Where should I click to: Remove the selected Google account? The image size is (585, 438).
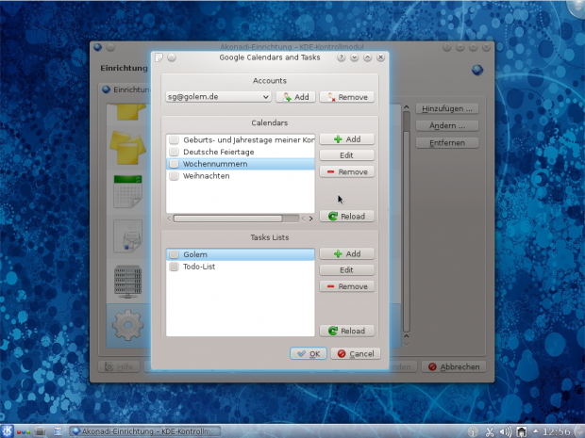[346, 96]
